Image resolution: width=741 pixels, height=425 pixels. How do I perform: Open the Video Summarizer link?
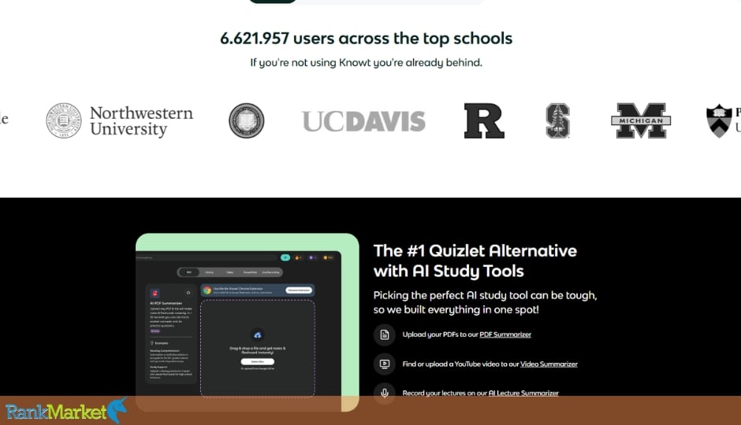549,364
